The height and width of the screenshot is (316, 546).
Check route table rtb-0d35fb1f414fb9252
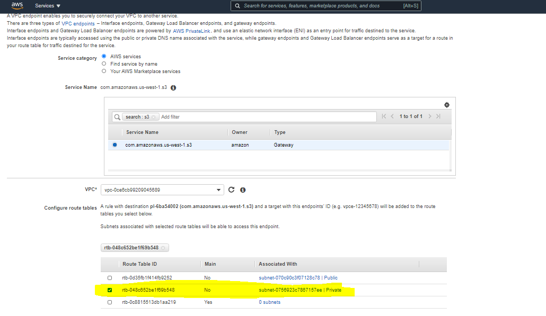pyautogui.click(x=110, y=278)
